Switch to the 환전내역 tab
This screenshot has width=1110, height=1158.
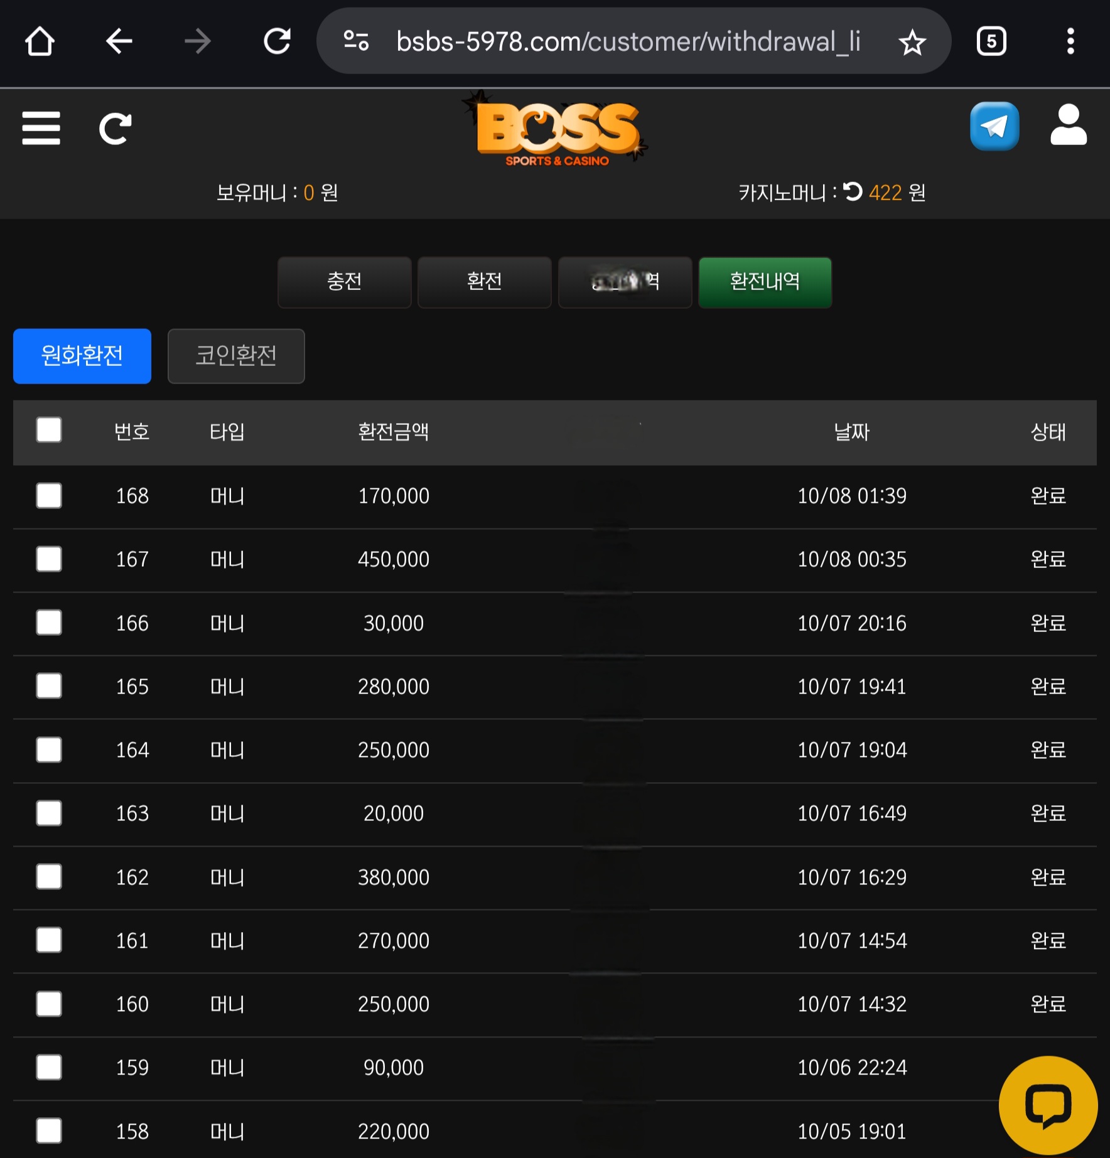coord(765,282)
